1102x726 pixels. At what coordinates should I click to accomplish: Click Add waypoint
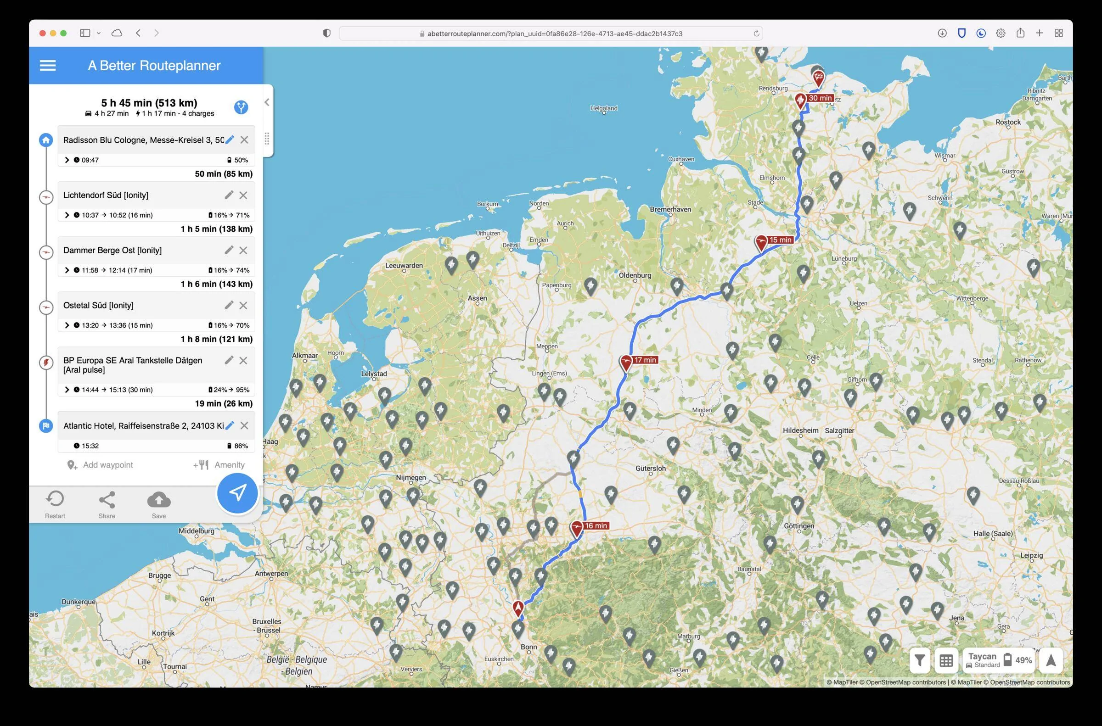[100, 465]
